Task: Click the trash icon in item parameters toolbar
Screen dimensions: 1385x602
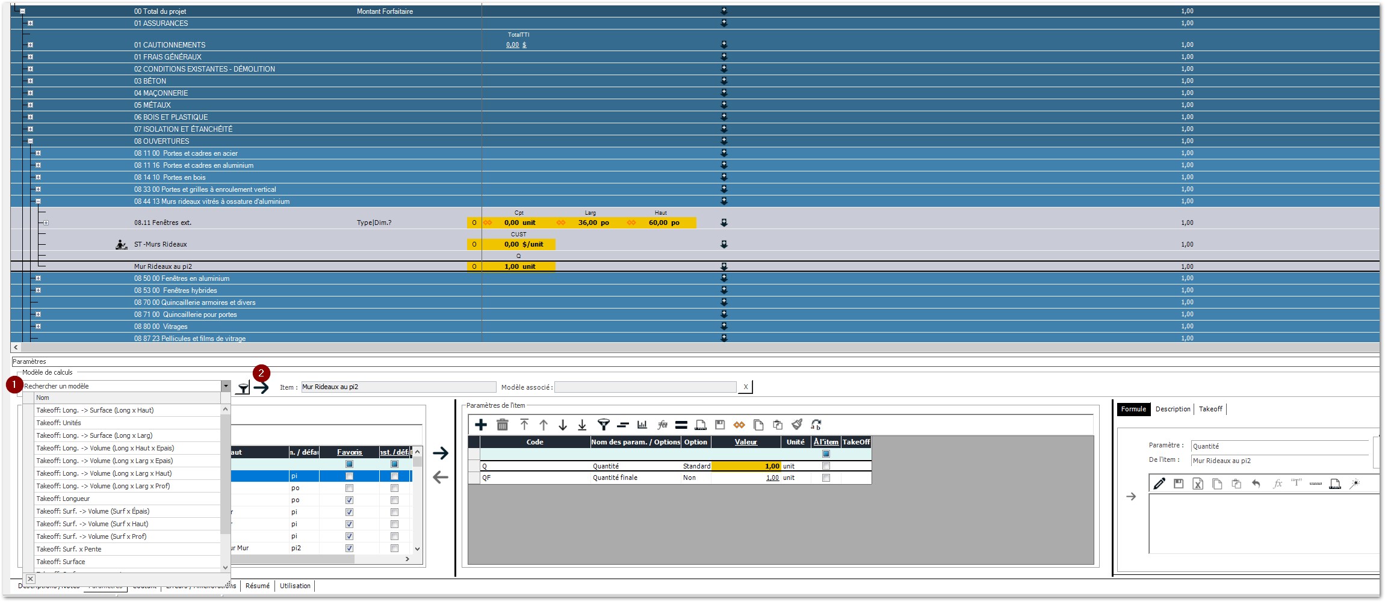Action: click(502, 425)
